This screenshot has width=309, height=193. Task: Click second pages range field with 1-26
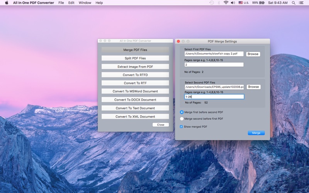[214, 97]
